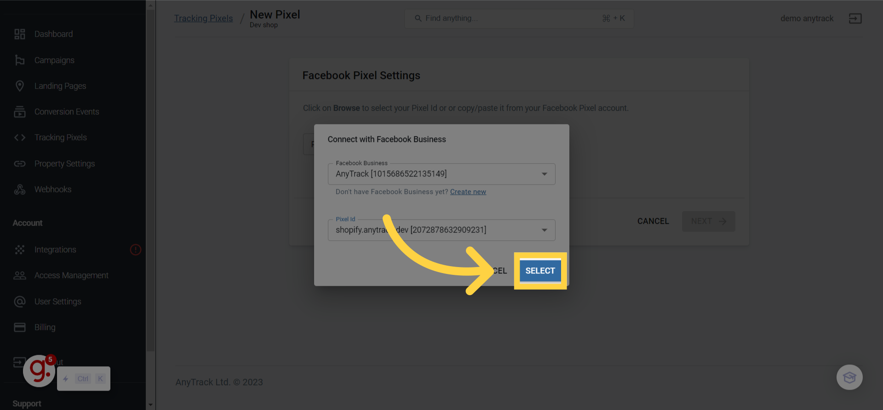
Task: Go to Tracking Pixels breadcrumb link
Action: [203, 18]
